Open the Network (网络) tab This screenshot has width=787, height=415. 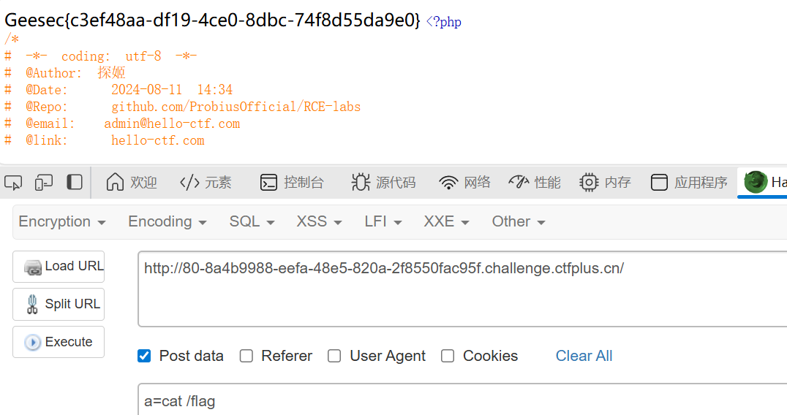pos(464,183)
